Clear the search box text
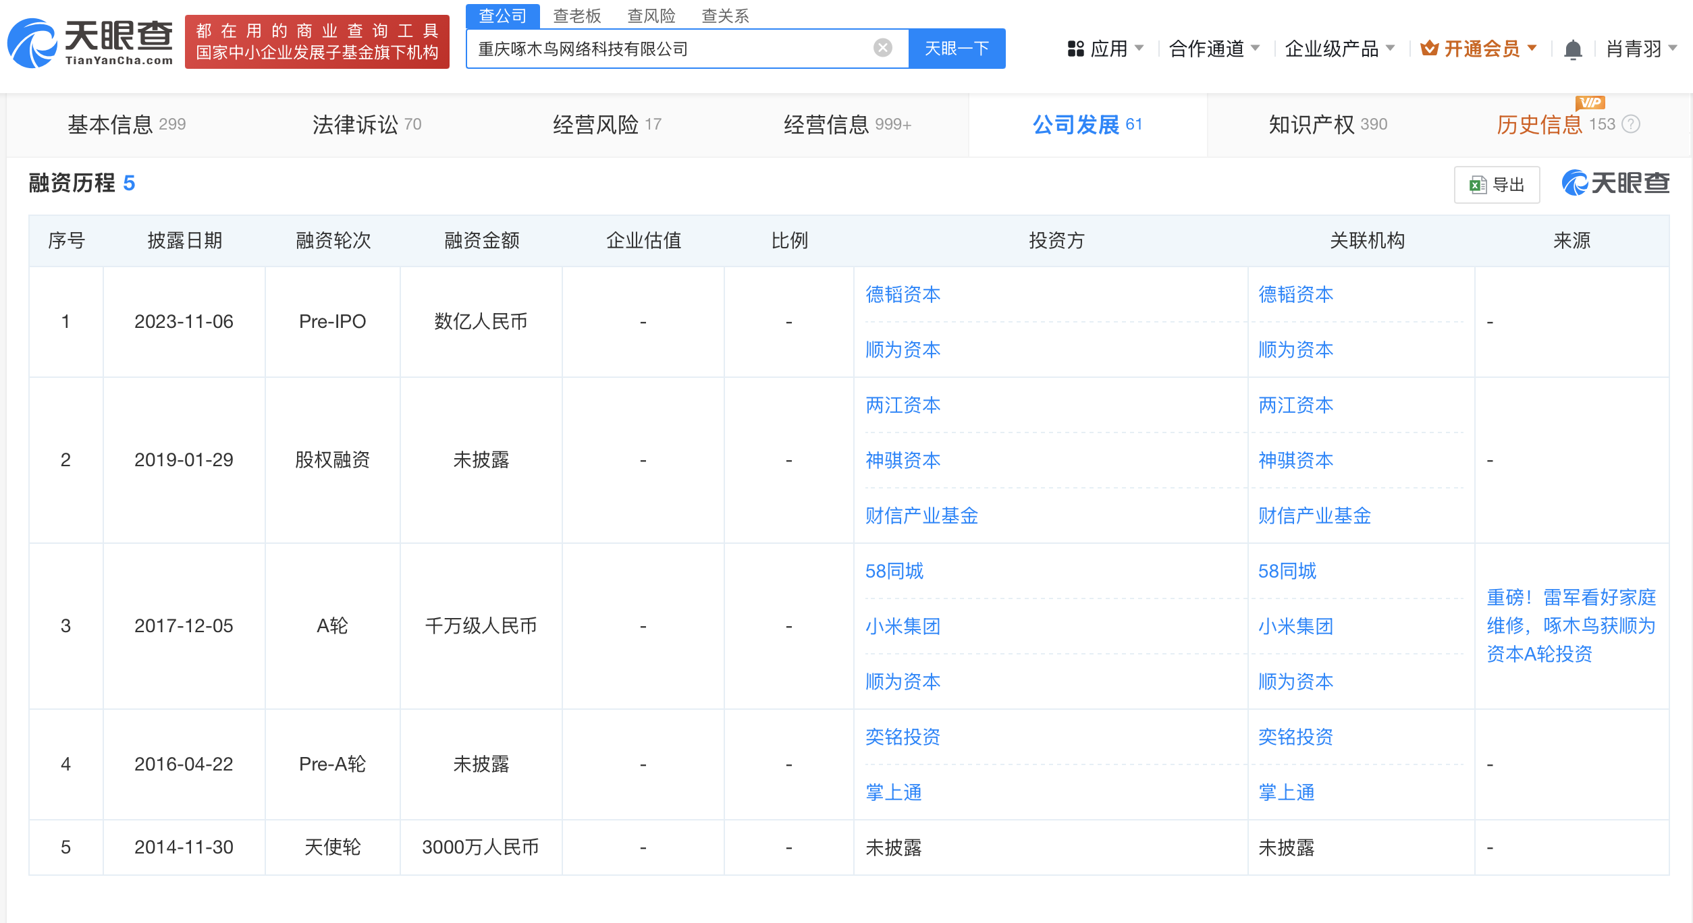 [882, 48]
